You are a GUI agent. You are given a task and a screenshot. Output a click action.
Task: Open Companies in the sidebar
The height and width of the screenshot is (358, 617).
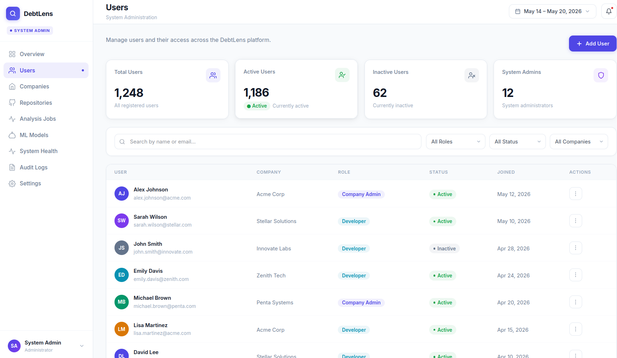46,86
